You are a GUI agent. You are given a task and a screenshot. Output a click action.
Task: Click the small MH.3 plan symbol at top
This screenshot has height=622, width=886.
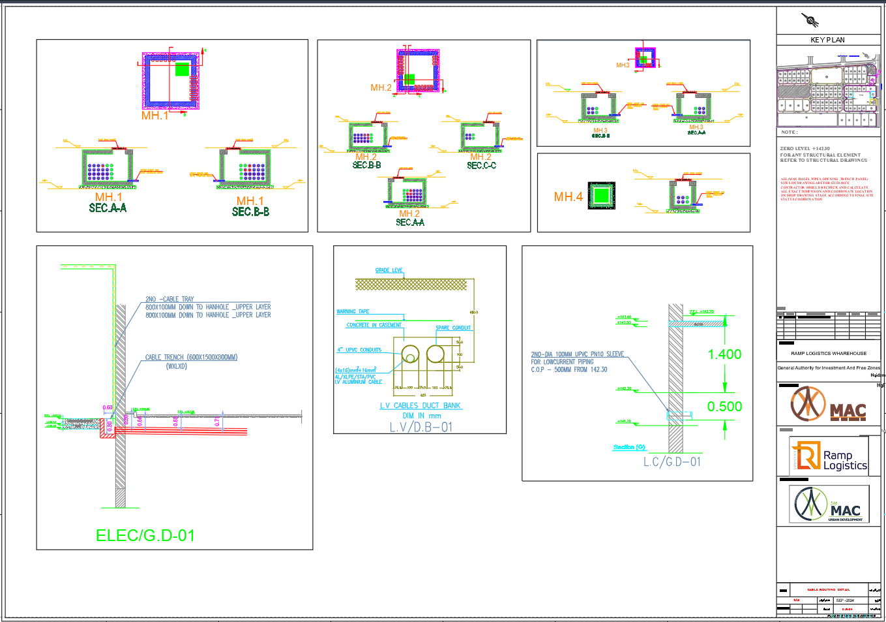tap(644, 59)
